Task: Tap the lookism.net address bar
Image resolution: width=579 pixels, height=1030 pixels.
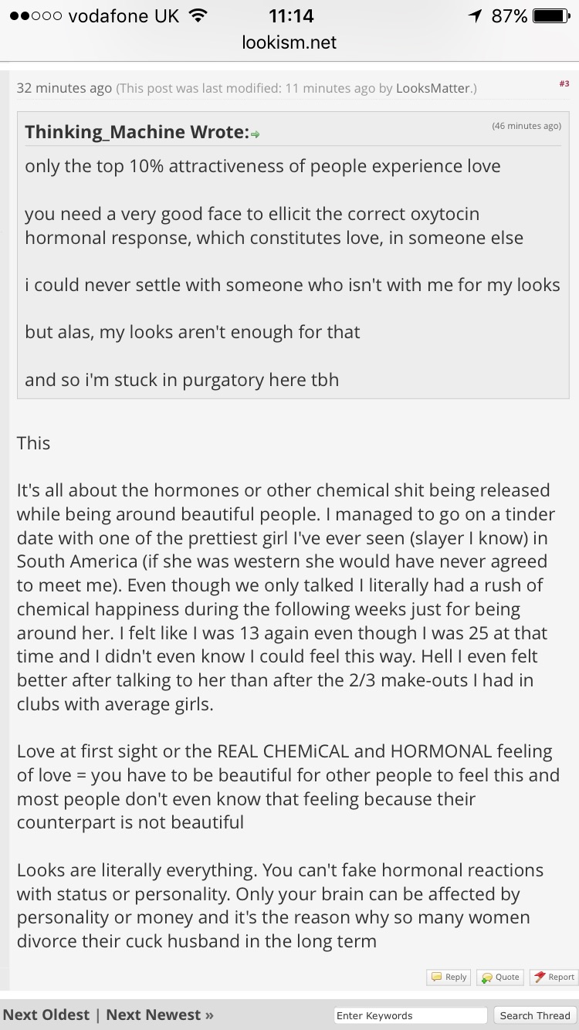Action: point(289,42)
